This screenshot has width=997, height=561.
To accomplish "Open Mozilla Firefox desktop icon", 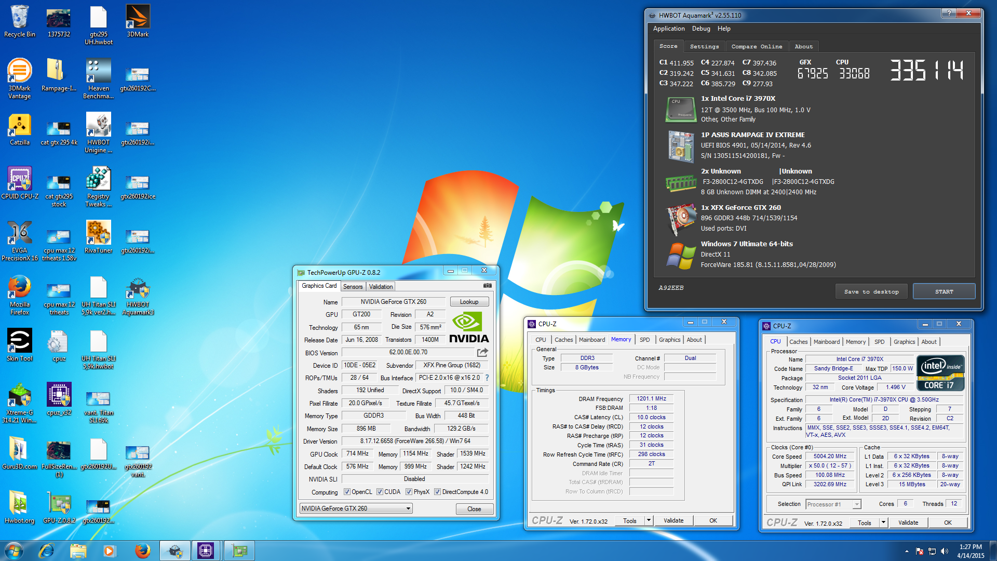I will point(20,295).
